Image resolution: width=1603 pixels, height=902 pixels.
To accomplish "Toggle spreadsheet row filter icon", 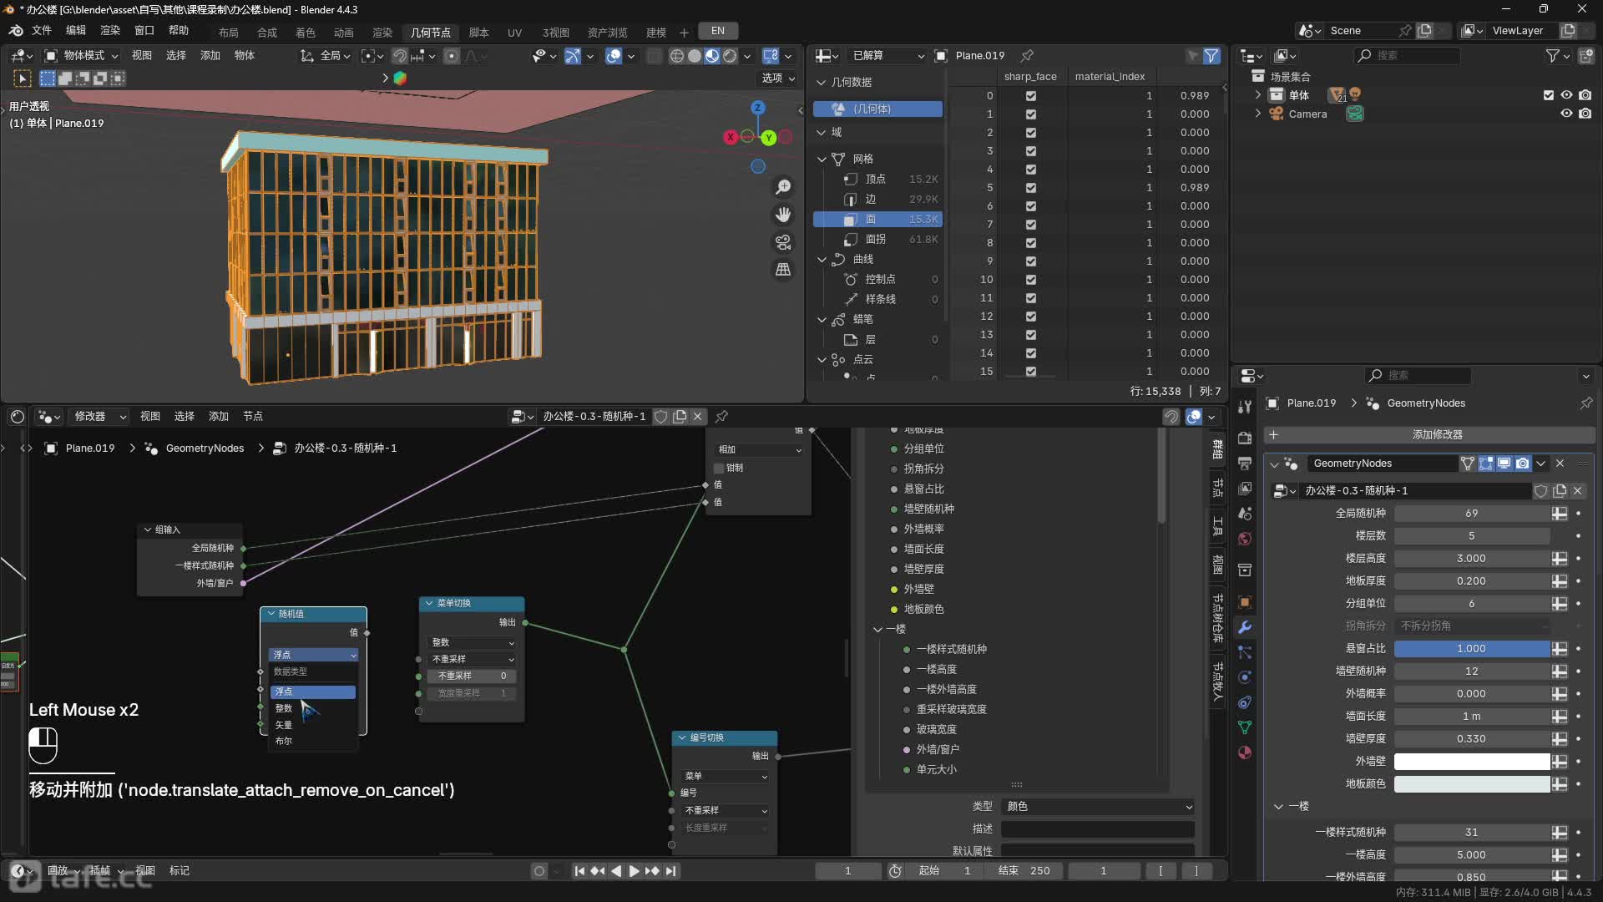I will (1211, 56).
